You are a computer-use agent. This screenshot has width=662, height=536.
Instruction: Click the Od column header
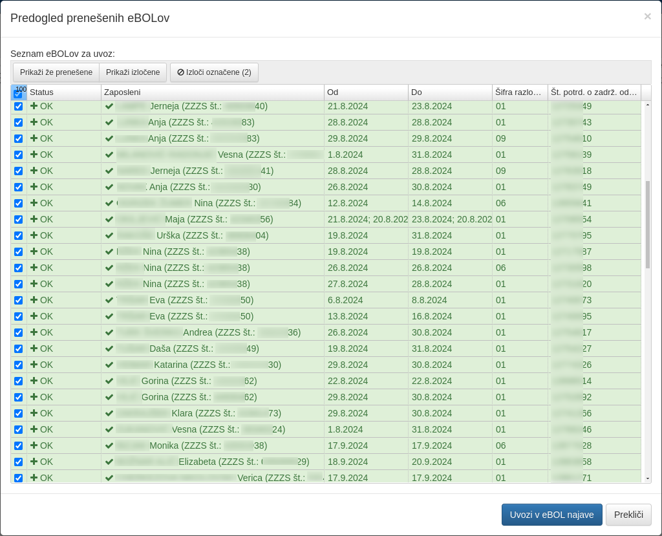365,92
